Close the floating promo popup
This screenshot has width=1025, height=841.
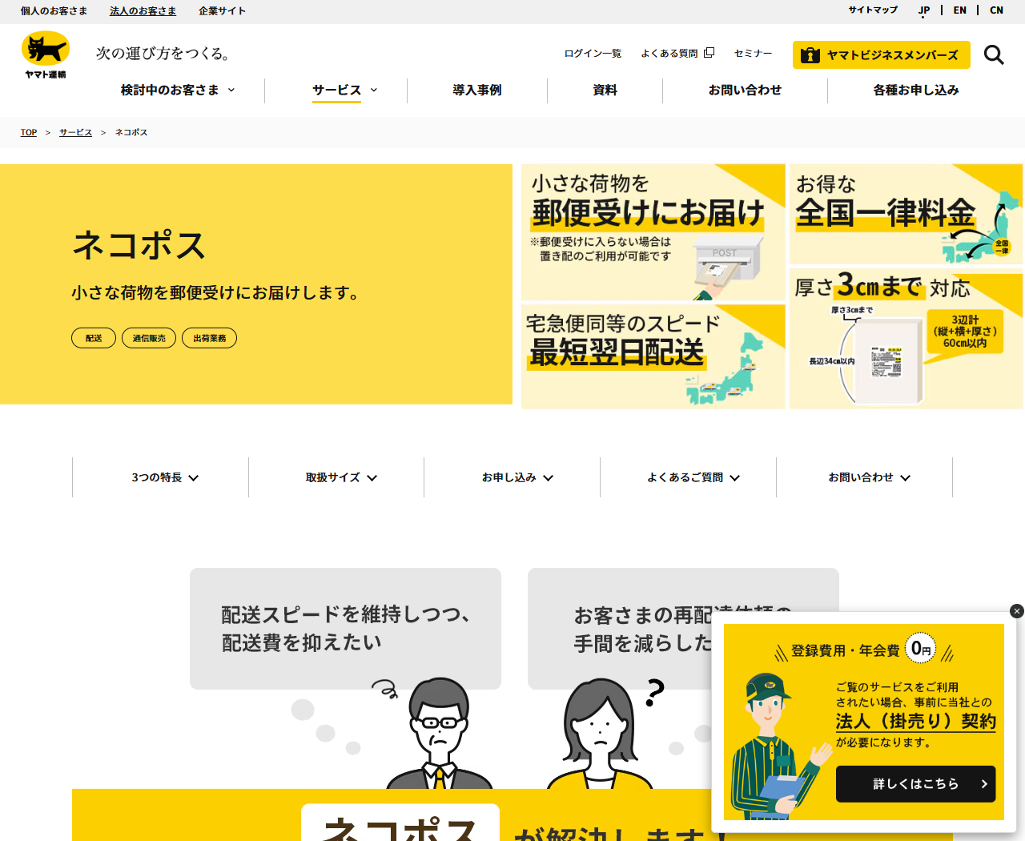coord(1017,611)
